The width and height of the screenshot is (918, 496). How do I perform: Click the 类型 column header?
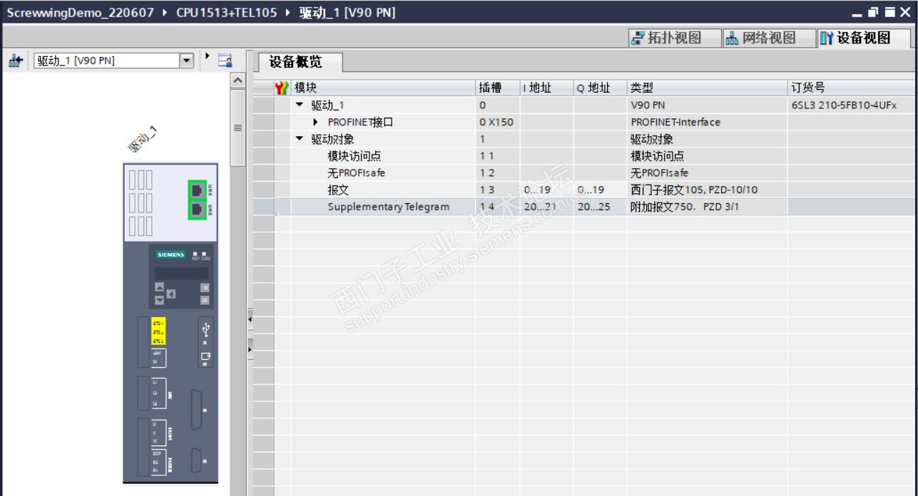707,88
